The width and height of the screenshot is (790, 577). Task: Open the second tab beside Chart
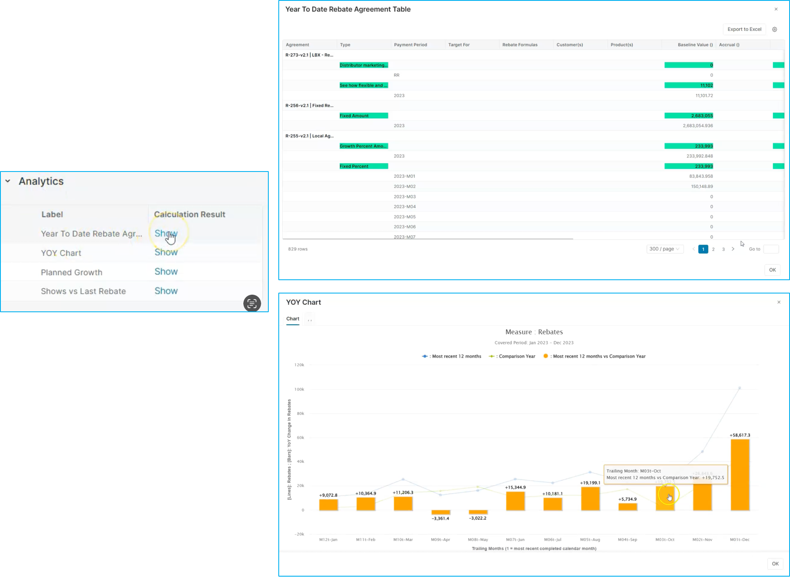pyautogui.click(x=310, y=319)
